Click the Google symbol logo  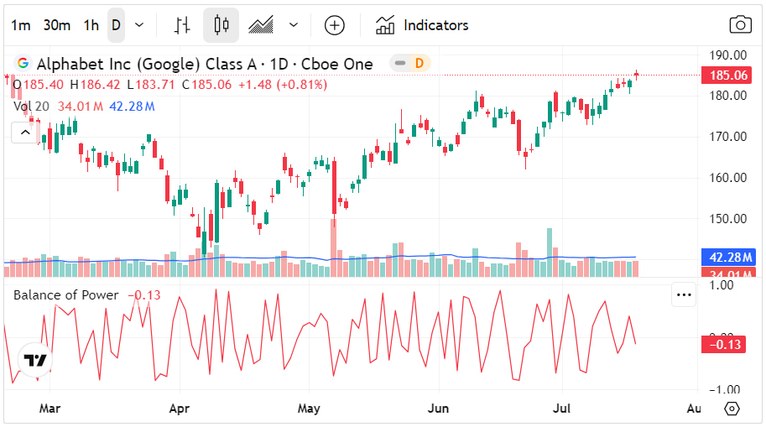tap(23, 63)
